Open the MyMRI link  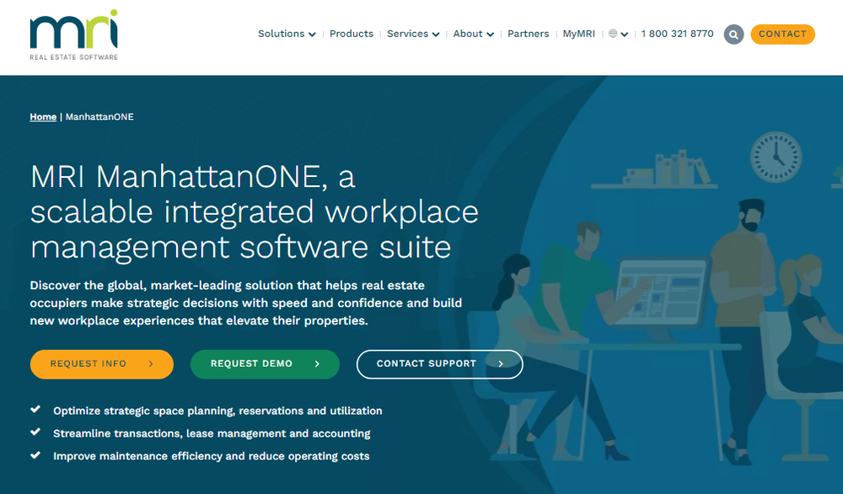click(578, 34)
